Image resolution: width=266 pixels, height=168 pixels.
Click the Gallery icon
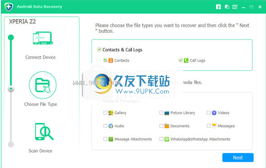(111, 113)
